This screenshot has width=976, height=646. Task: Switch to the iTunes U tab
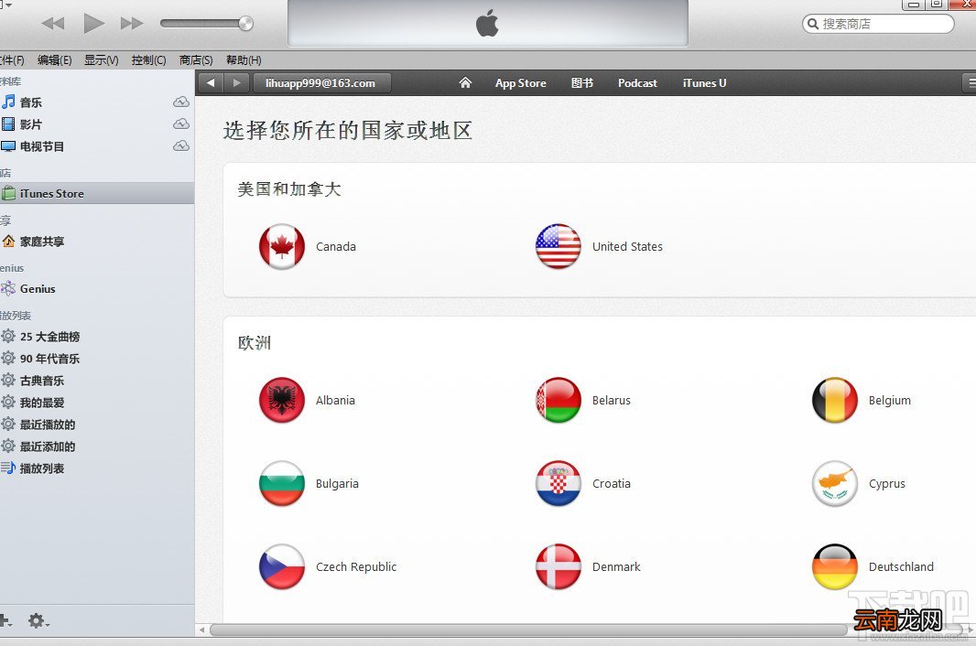704,82
